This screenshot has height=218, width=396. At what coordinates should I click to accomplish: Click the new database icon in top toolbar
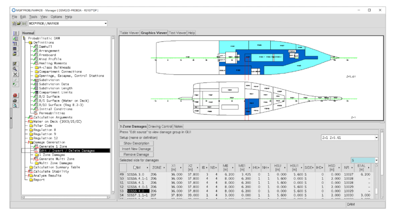pos(14,23)
